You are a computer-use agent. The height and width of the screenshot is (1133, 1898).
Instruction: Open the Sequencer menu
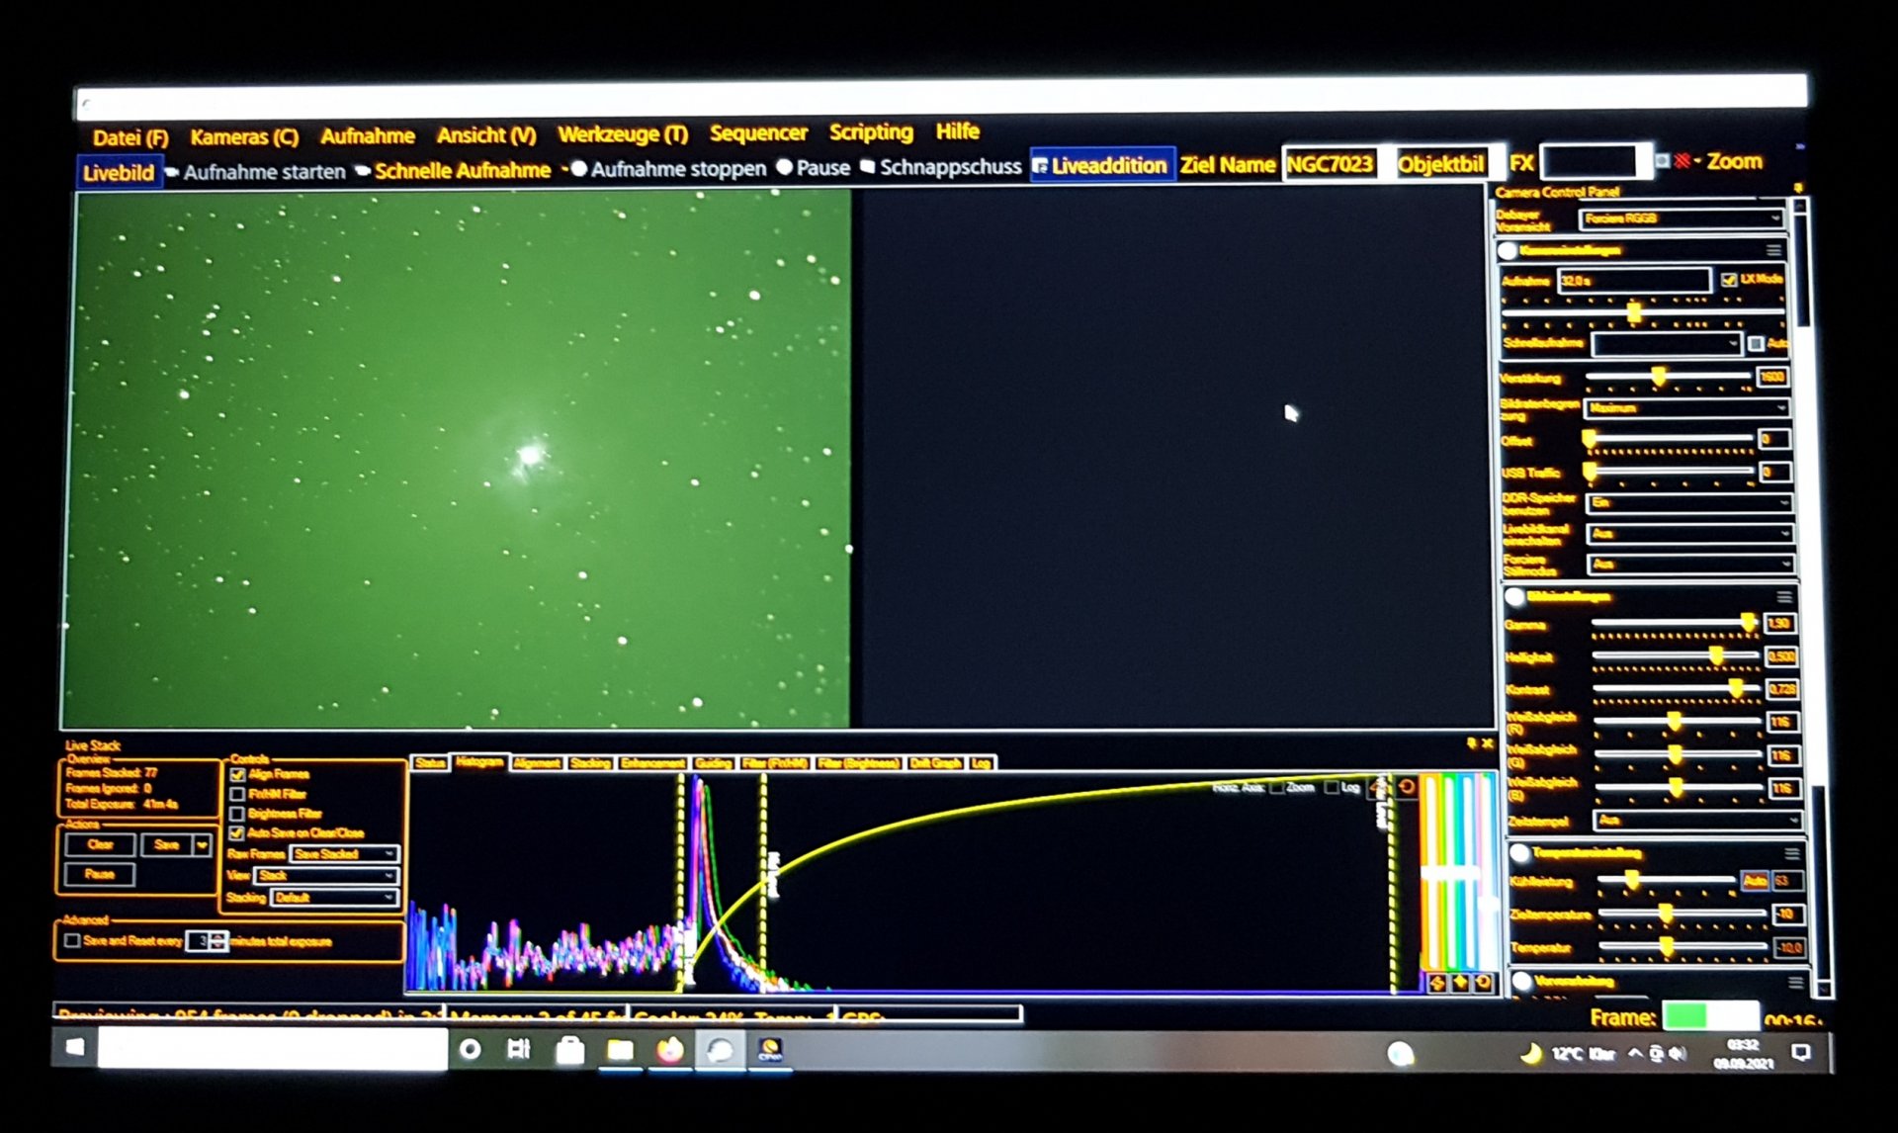pyautogui.click(x=758, y=132)
